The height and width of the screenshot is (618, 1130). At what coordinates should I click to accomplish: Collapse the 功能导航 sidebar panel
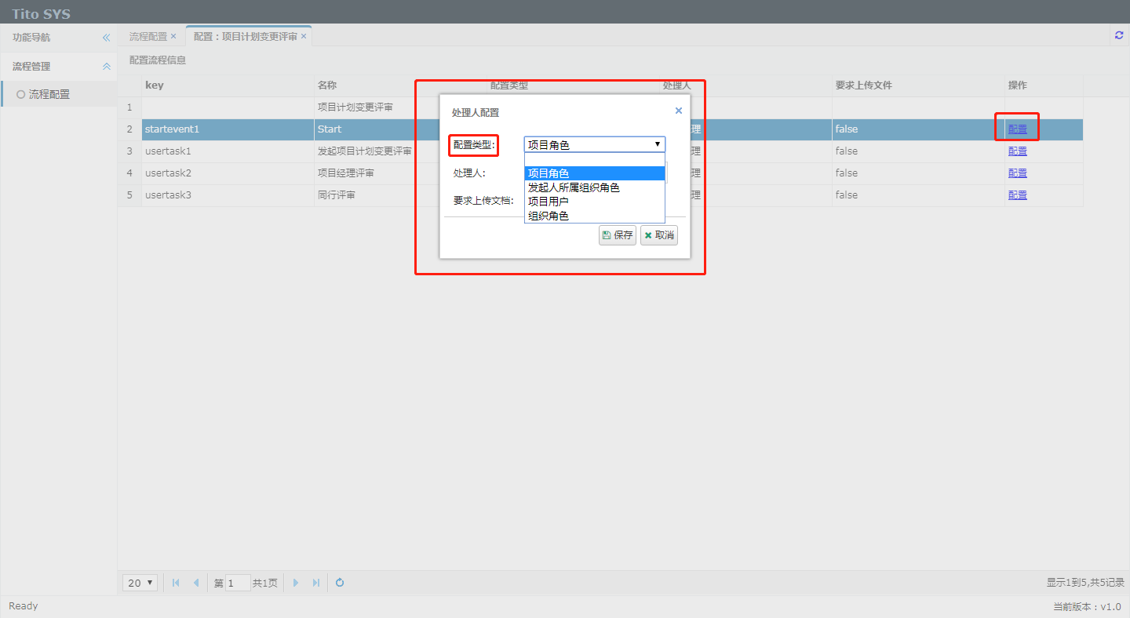point(107,38)
